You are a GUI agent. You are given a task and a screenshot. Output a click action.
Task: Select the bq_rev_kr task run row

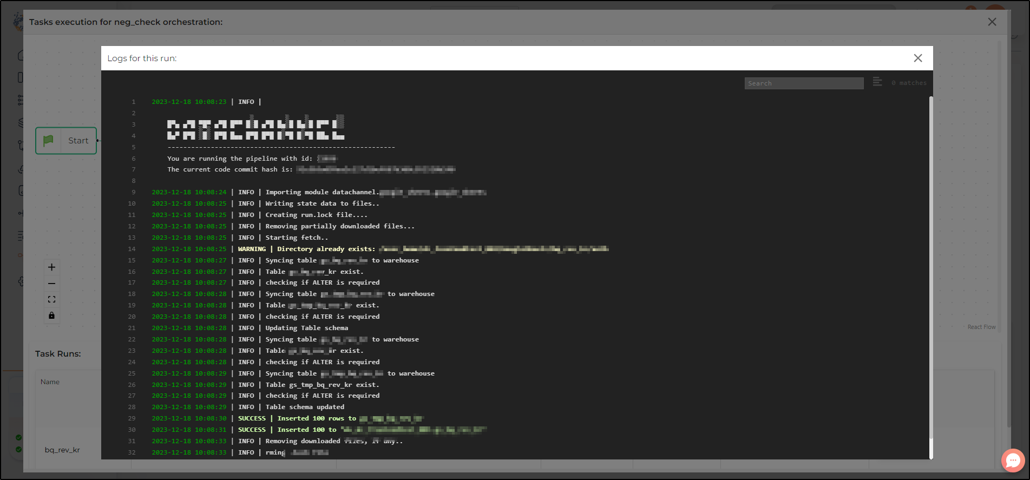point(62,450)
